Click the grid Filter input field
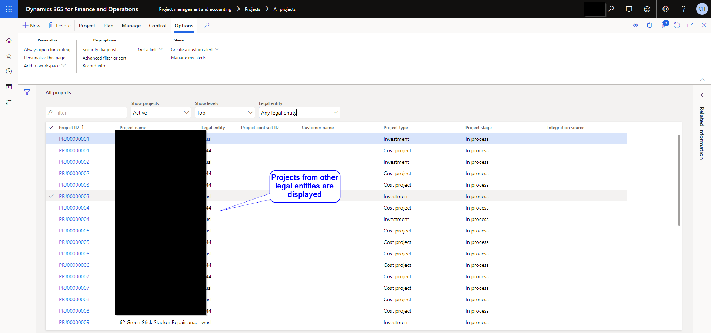The image size is (711, 333). click(86, 113)
